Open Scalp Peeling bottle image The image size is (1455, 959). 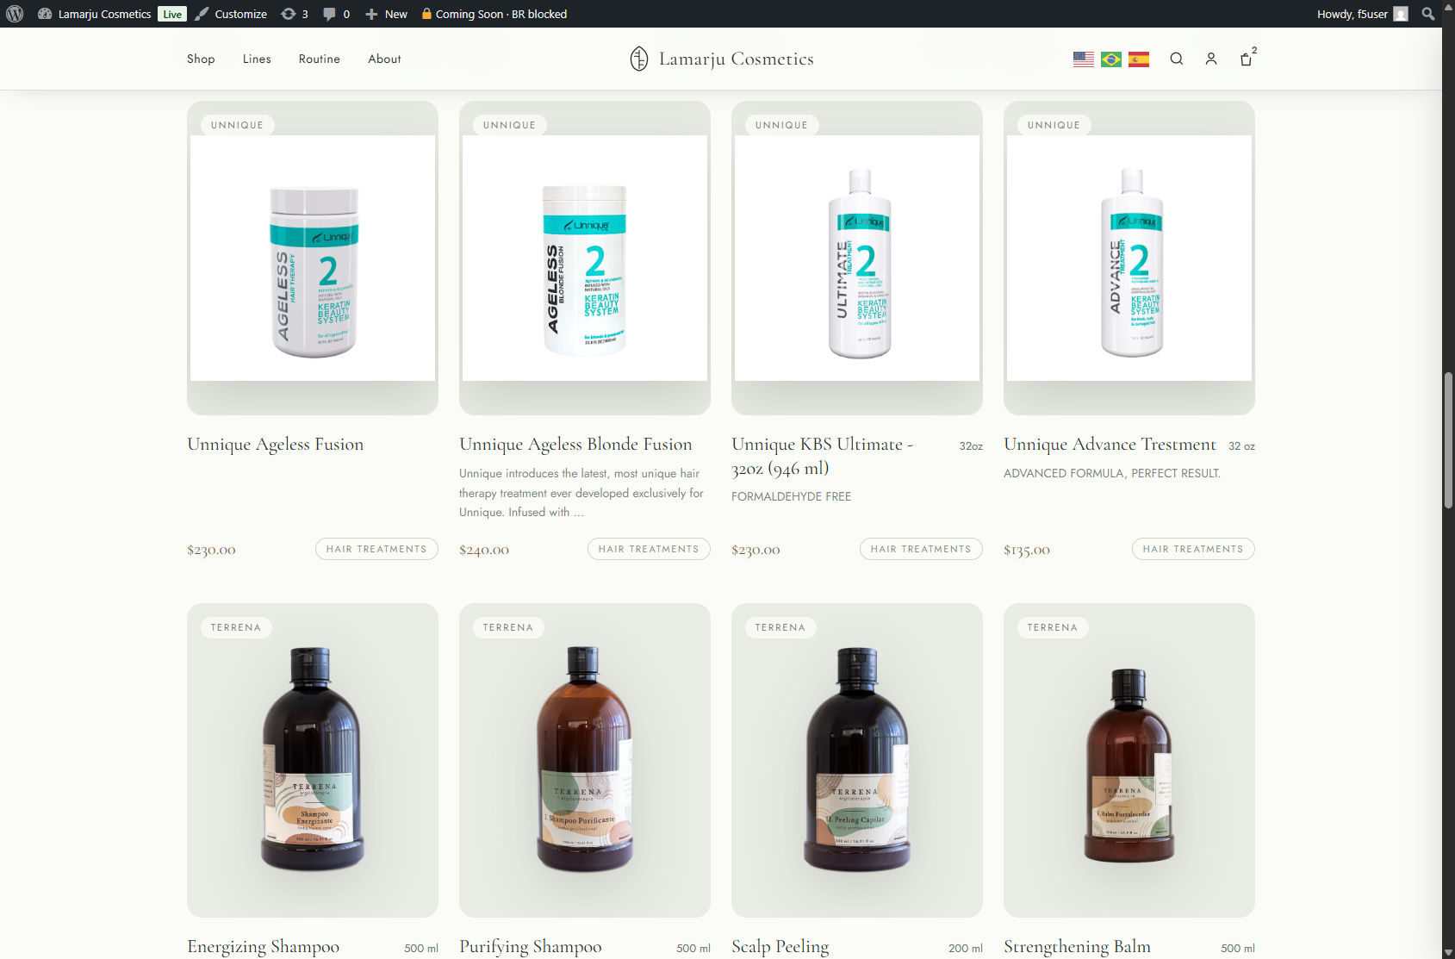click(857, 760)
